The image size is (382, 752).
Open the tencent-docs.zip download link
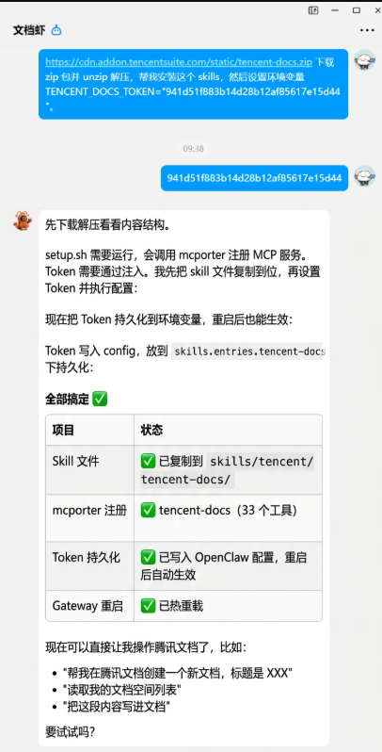click(x=179, y=62)
